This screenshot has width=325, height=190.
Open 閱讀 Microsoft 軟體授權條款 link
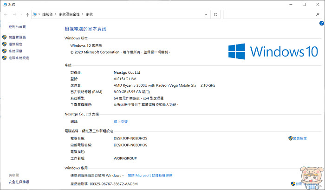[150, 175]
